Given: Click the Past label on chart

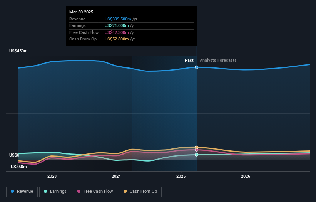Looking at the screenshot, I should 189,61.
